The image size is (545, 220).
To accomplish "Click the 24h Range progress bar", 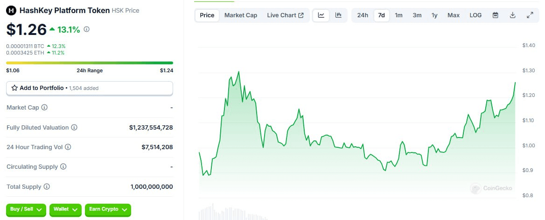I will [90, 63].
